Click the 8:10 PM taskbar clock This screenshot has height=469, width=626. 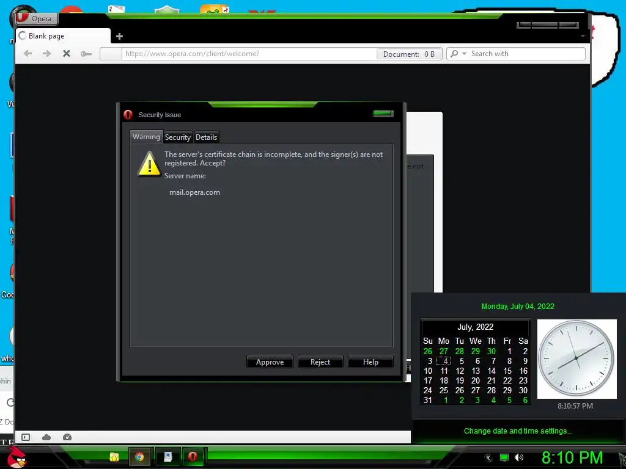[572, 458]
